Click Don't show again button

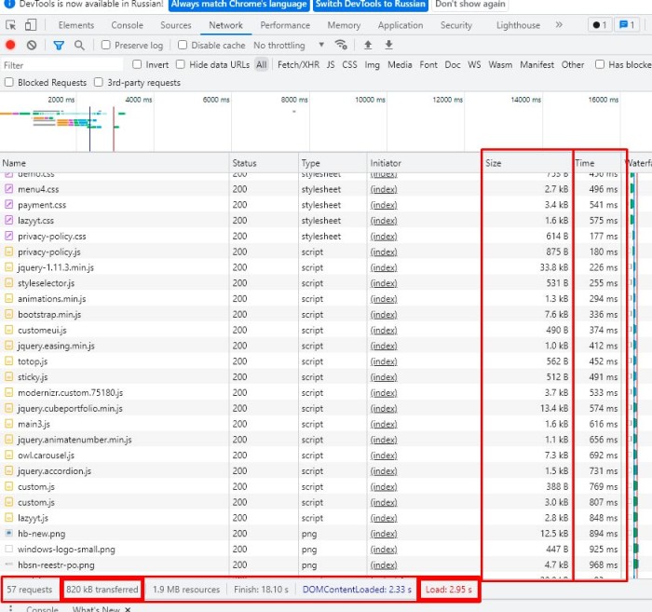[469, 5]
